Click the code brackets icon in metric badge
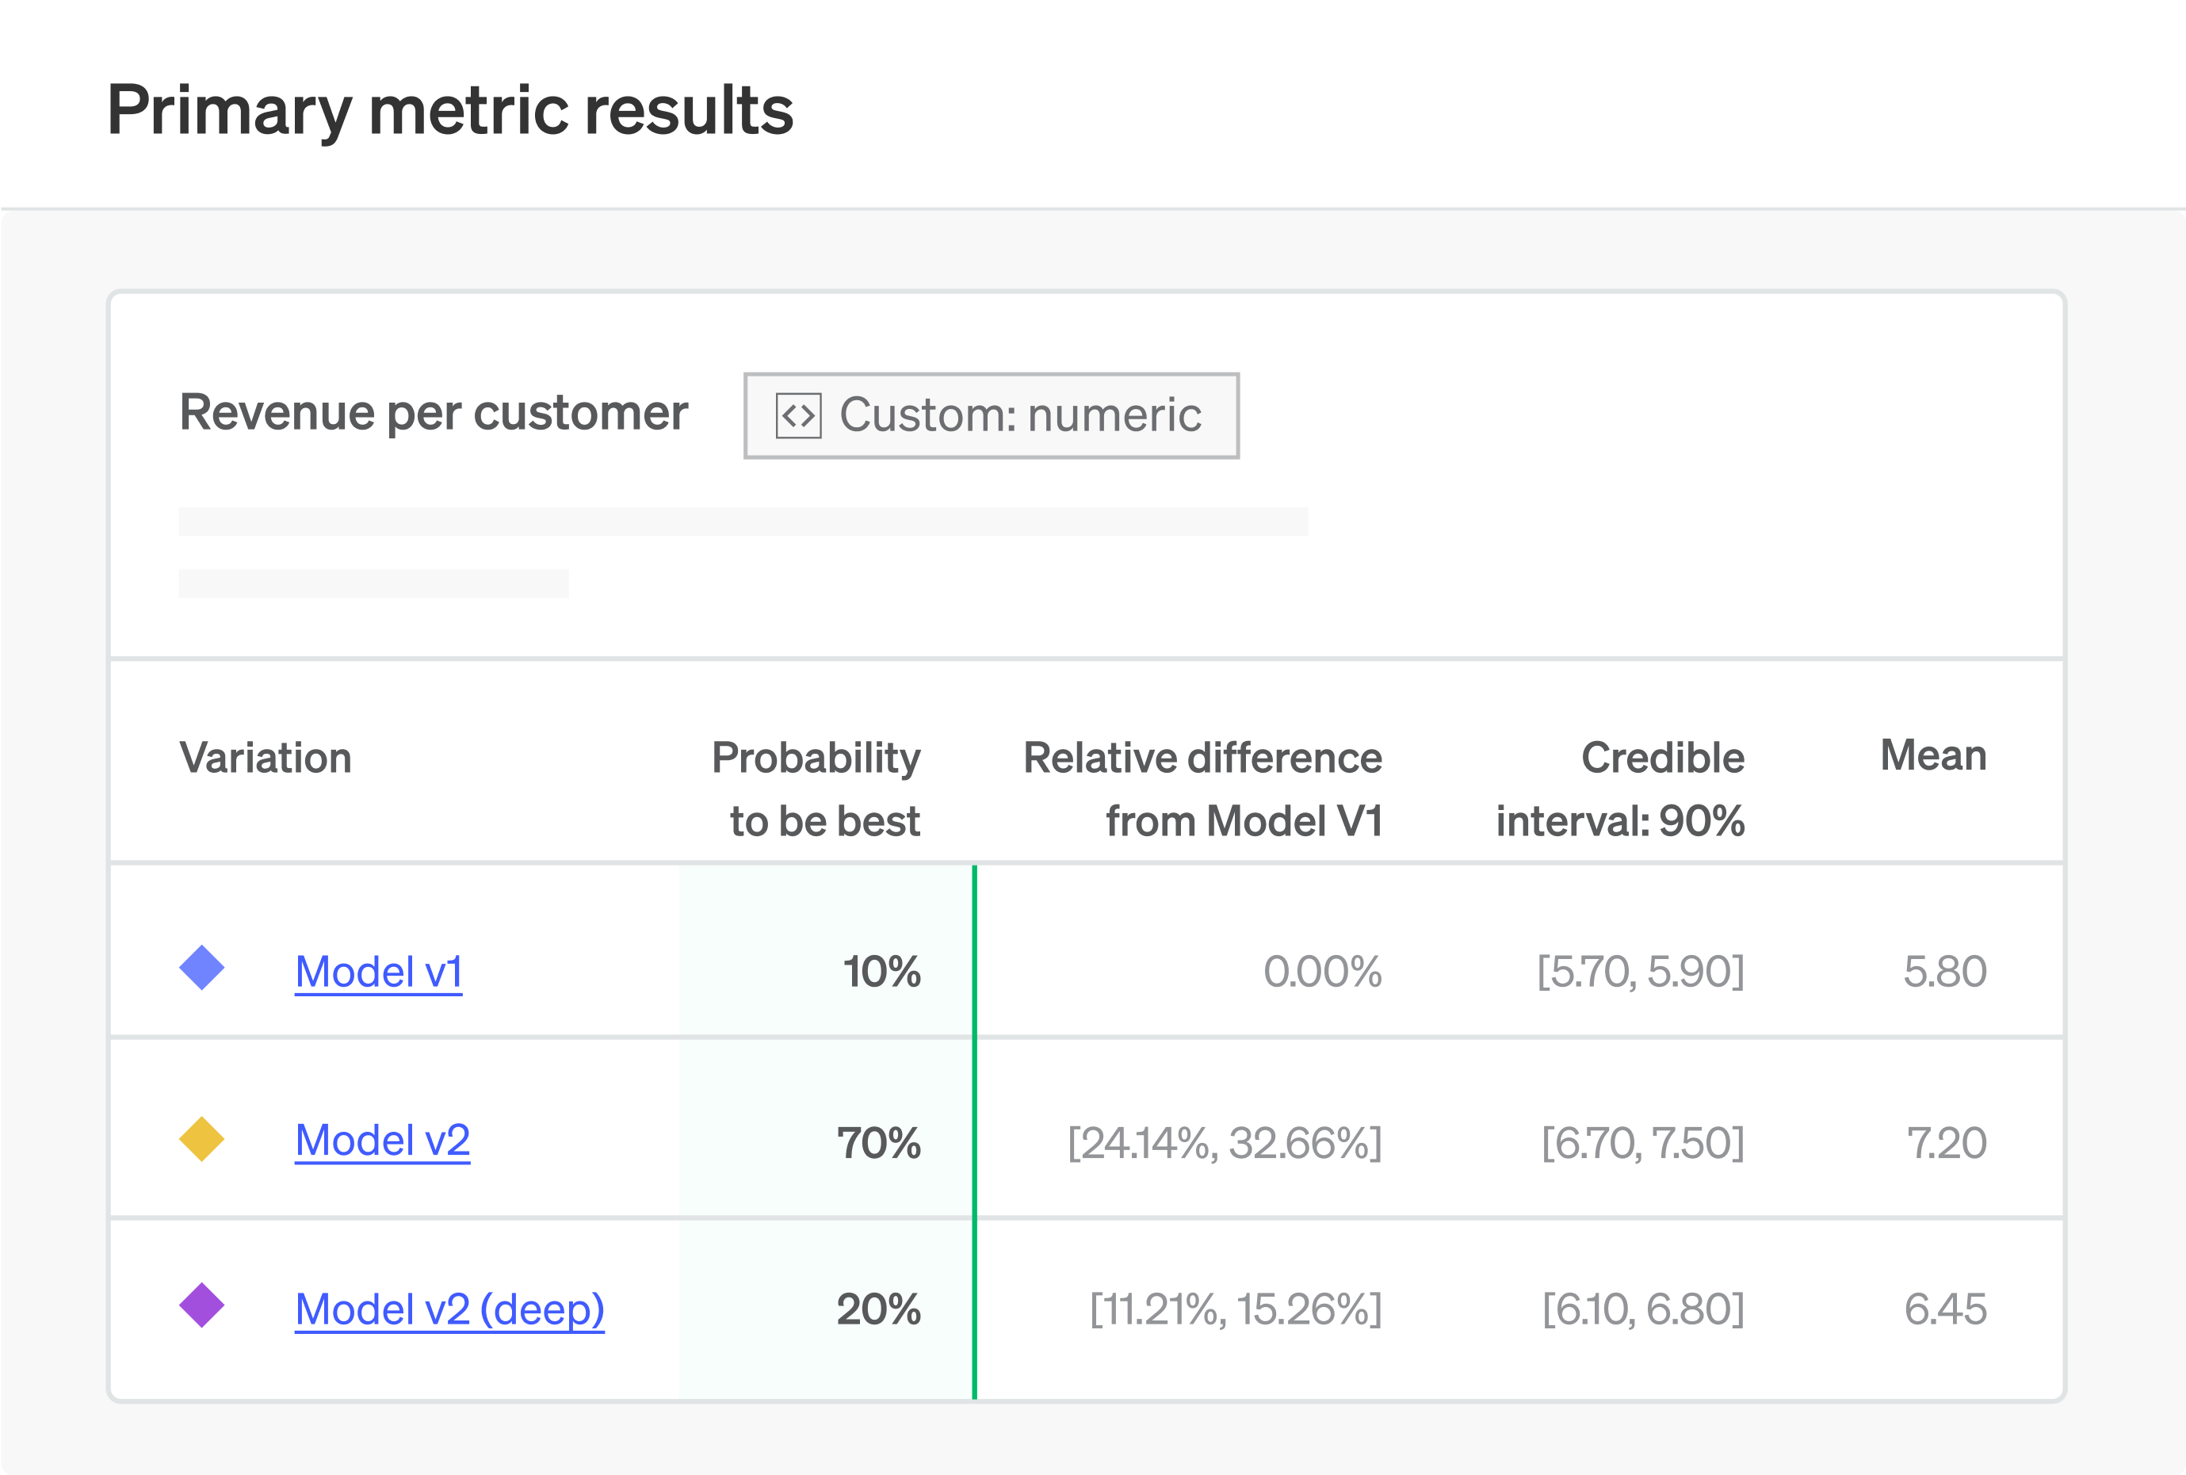The width and height of the screenshot is (2186, 1475). pyautogui.click(x=797, y=416)
